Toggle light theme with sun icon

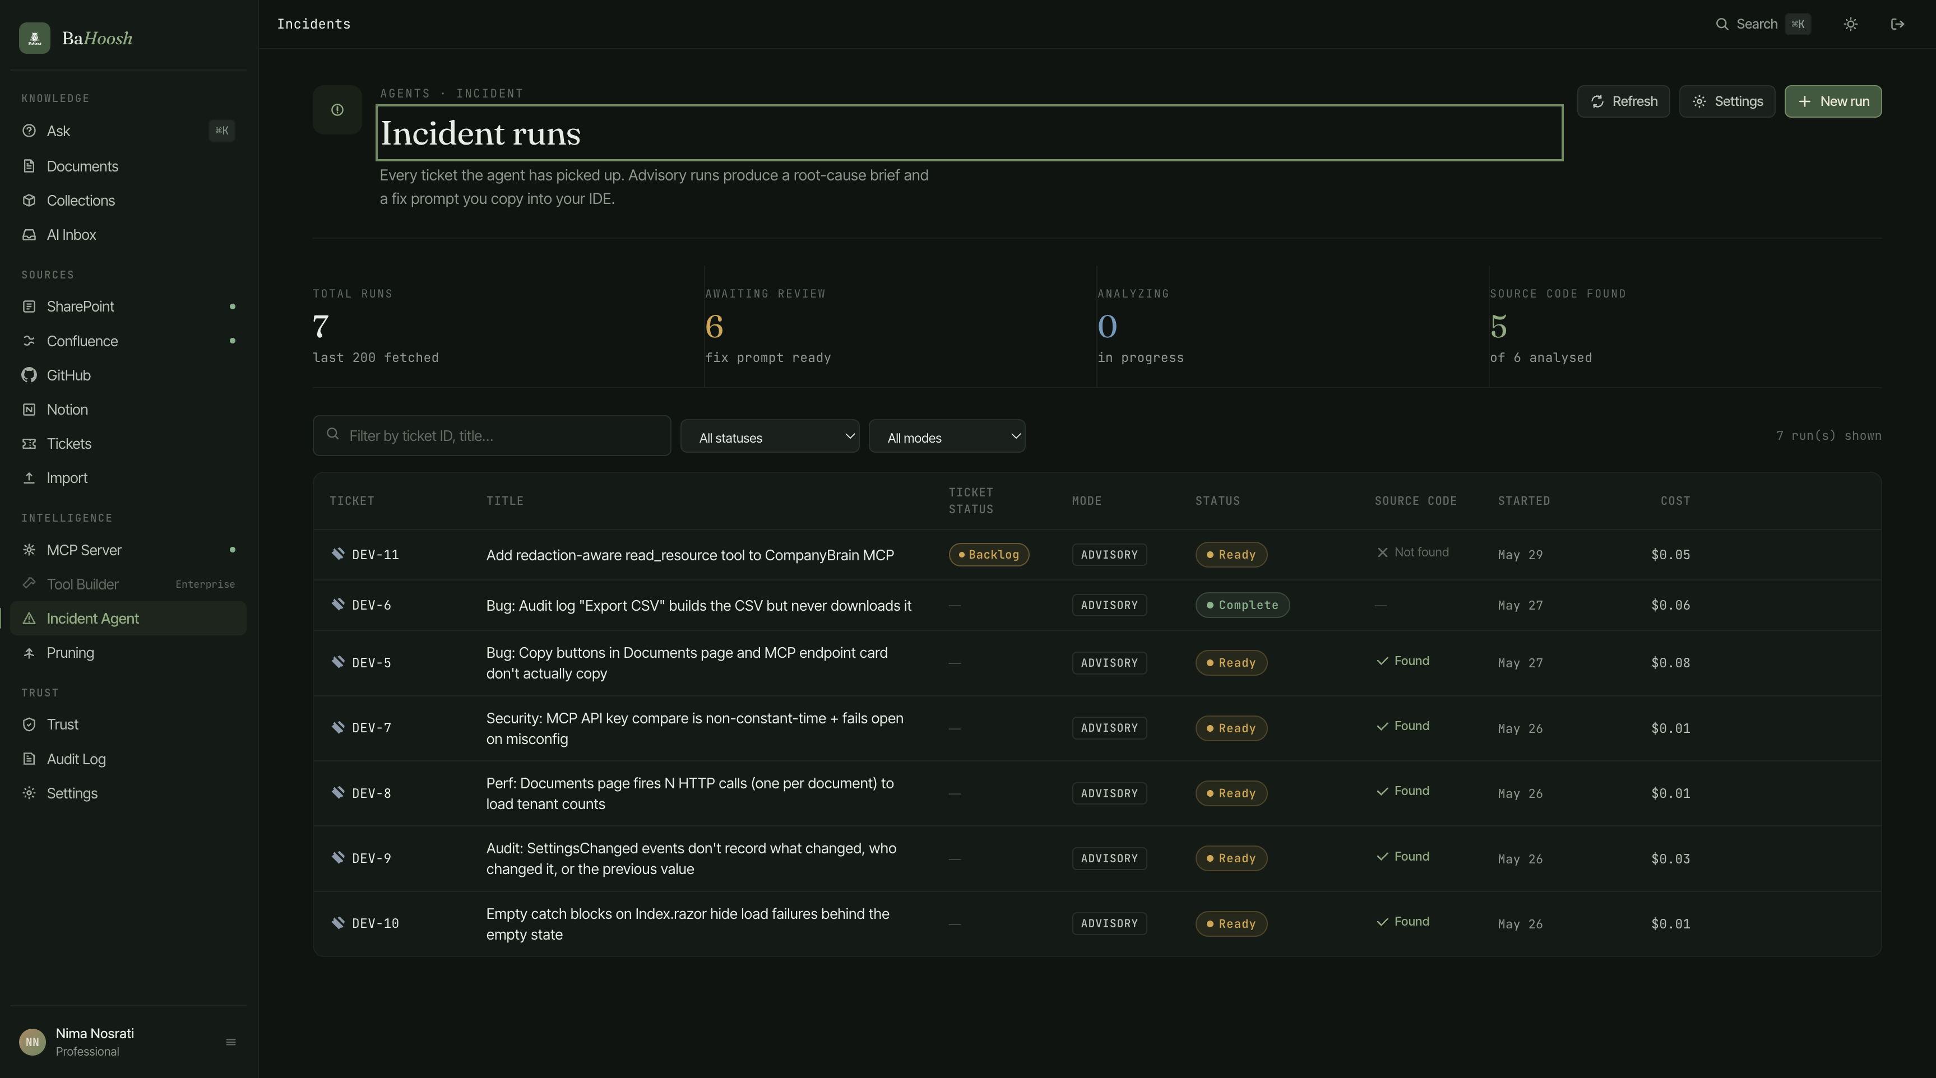[1850, 24]
